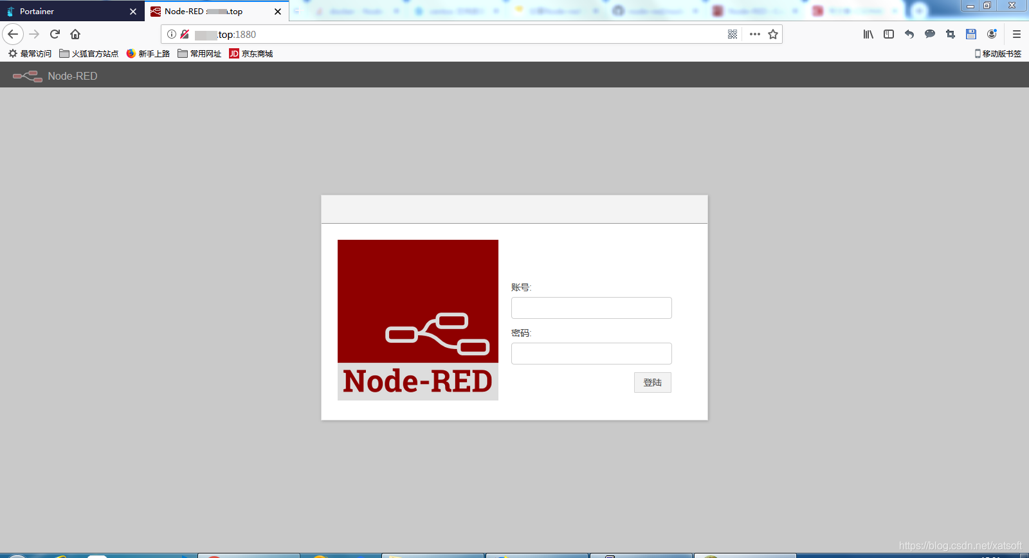This screenshot has width=1029, height=558.
Task: Open 最常访问 bookmarks item
Action: tap(30, 53)
